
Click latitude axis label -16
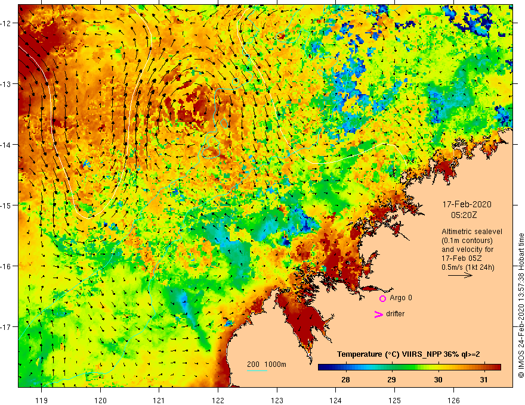(x=6, y=266)
